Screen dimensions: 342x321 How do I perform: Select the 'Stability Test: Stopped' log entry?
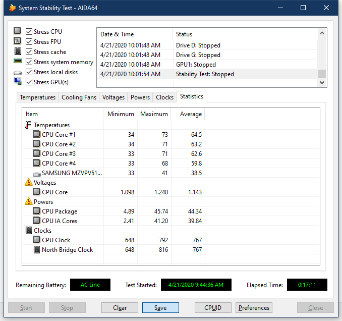pos(207,74)
